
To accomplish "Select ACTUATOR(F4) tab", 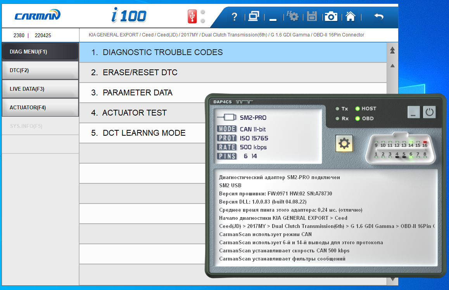I will [40, 107].
